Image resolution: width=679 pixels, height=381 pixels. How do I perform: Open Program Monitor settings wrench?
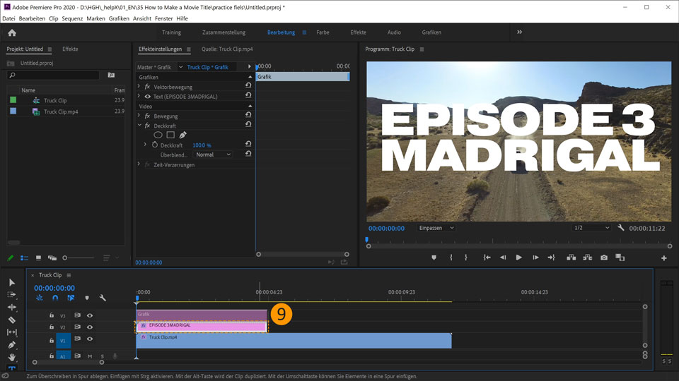tap(621, 228)
